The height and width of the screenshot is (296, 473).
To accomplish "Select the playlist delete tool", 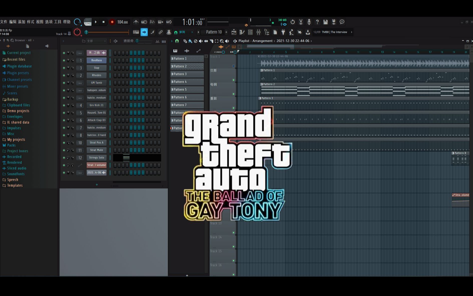I will tap(196, 41).
